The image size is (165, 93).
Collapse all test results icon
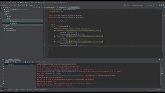[18, 62]
